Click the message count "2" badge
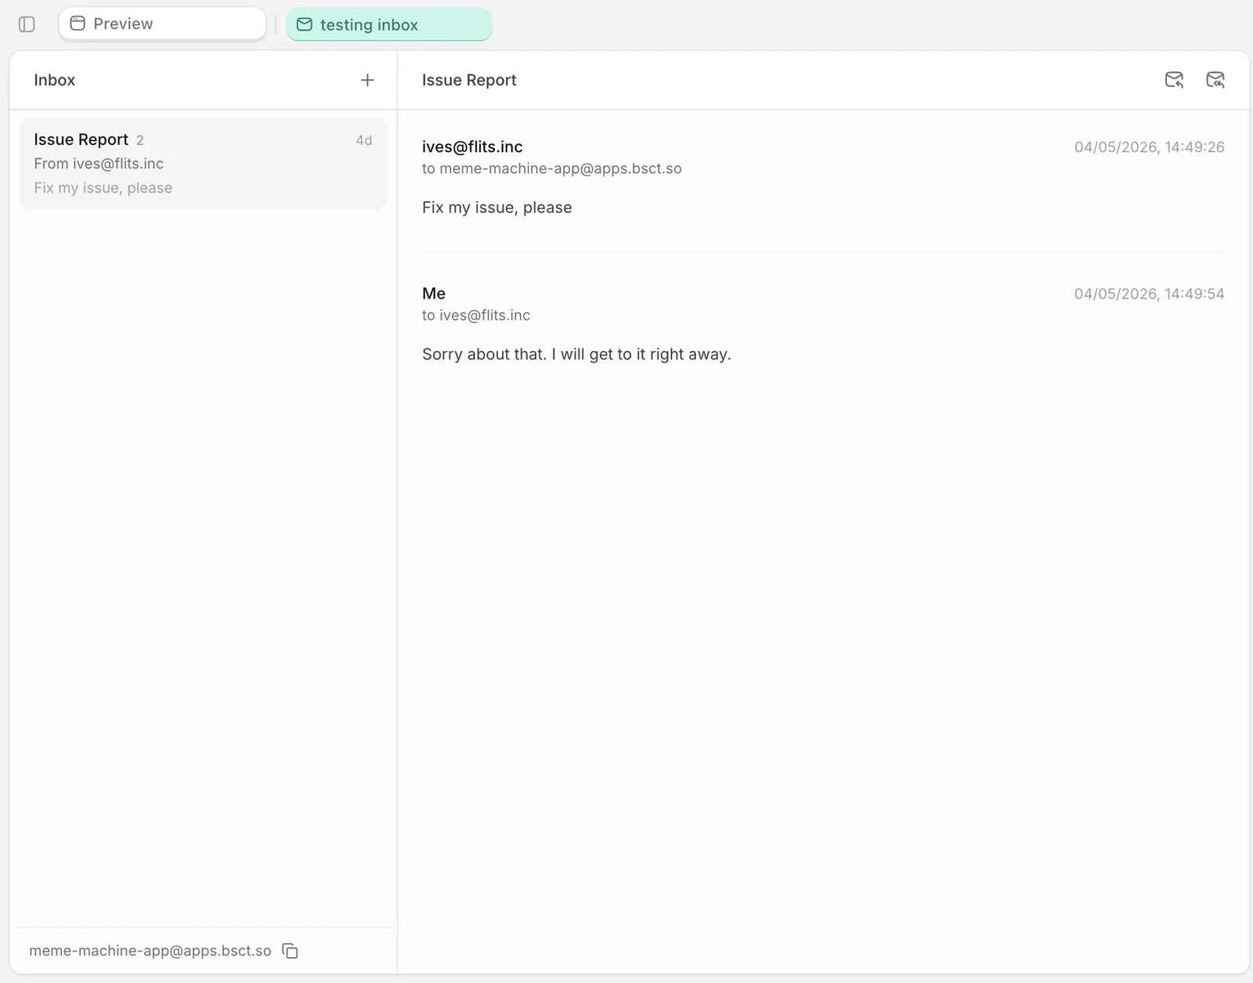The height and width of the screenshot is (983, 1253). click(140, 140)
